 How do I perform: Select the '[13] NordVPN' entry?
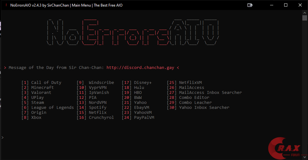pyautogui.click(x=91, y=103)
